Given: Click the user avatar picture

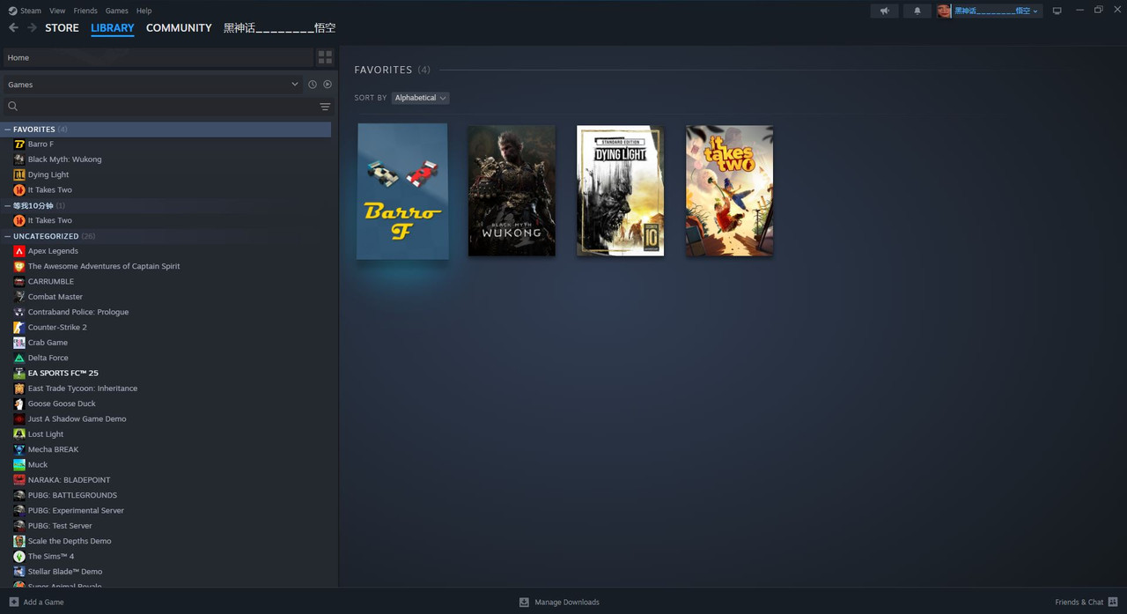Looking at the screenshot, I should [944, 11].
